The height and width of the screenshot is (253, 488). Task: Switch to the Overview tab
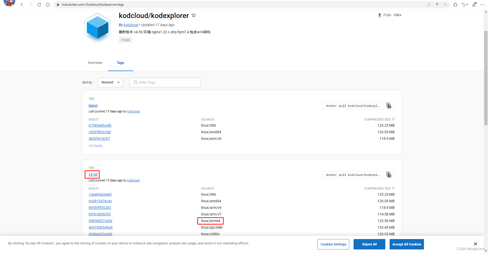pos(95,63)
